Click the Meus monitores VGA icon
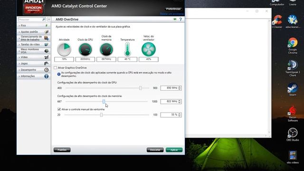Viewport: 304px width, 171px height. coord(47,51)
